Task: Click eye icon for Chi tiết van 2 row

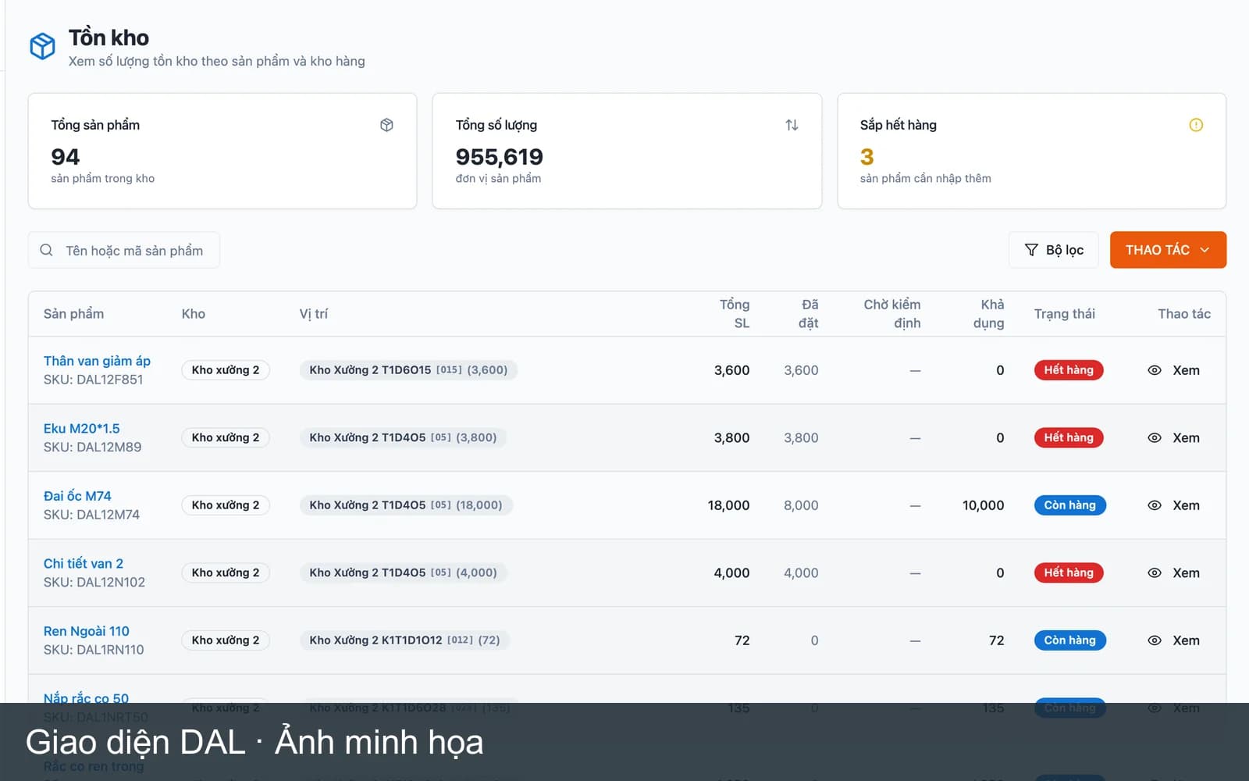Action: 1155,573
